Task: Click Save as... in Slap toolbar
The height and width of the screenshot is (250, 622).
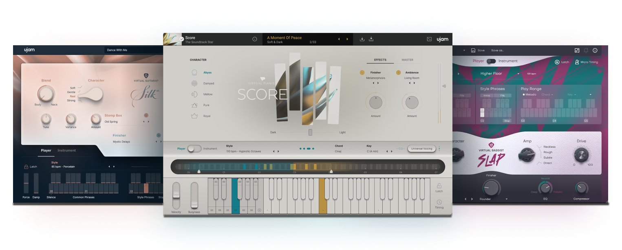Action: pos(497,50)
